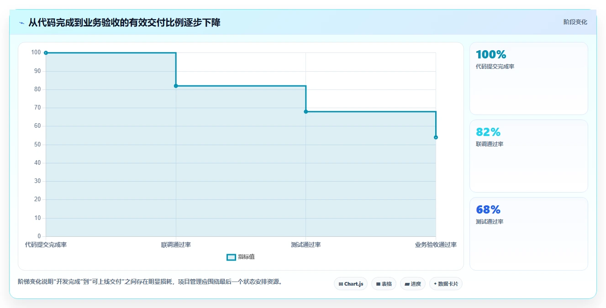Click the lightning icon beside the title

pos(22,23)
